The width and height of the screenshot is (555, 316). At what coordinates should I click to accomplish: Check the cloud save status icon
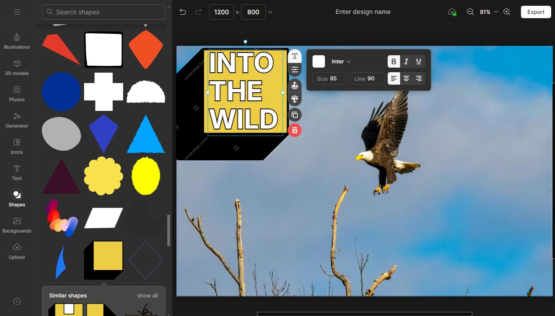coord(452,12)
